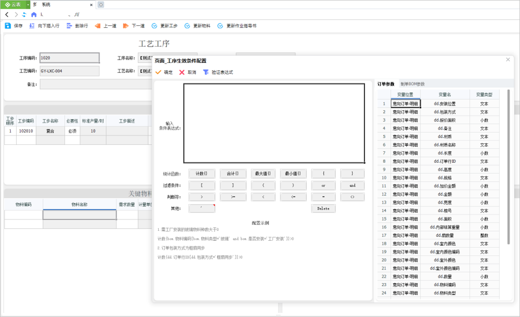Click the single quote ' button
Screen dimensions: 520x317
click(x=202, y=208)
